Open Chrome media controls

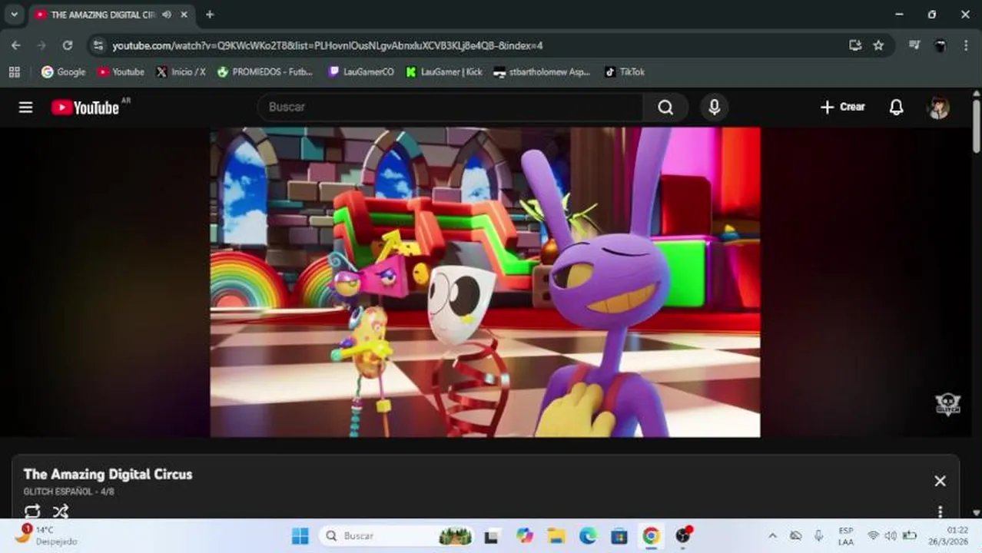coord(914,45)
